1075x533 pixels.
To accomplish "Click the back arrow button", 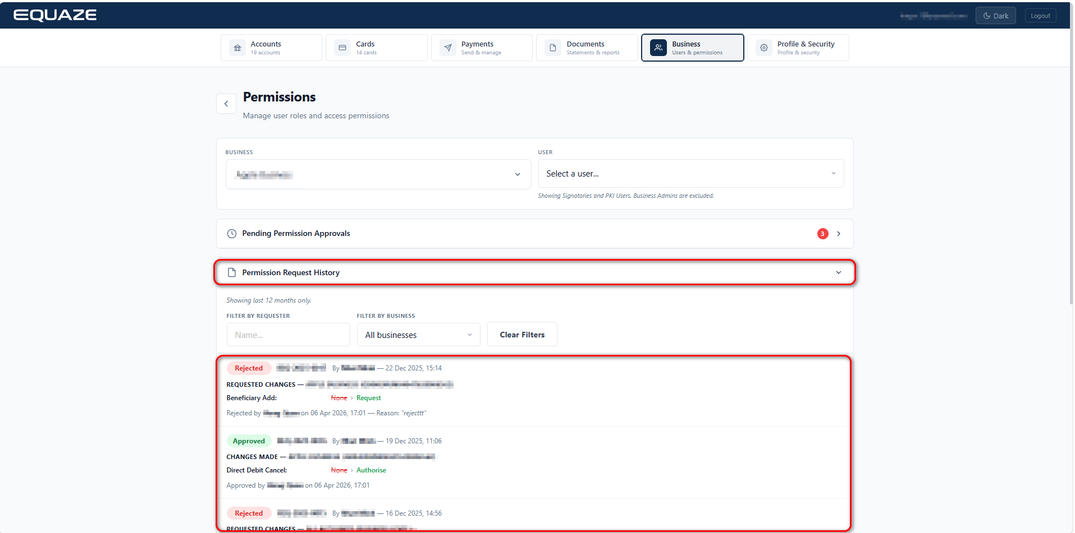I will pos(226,104).
